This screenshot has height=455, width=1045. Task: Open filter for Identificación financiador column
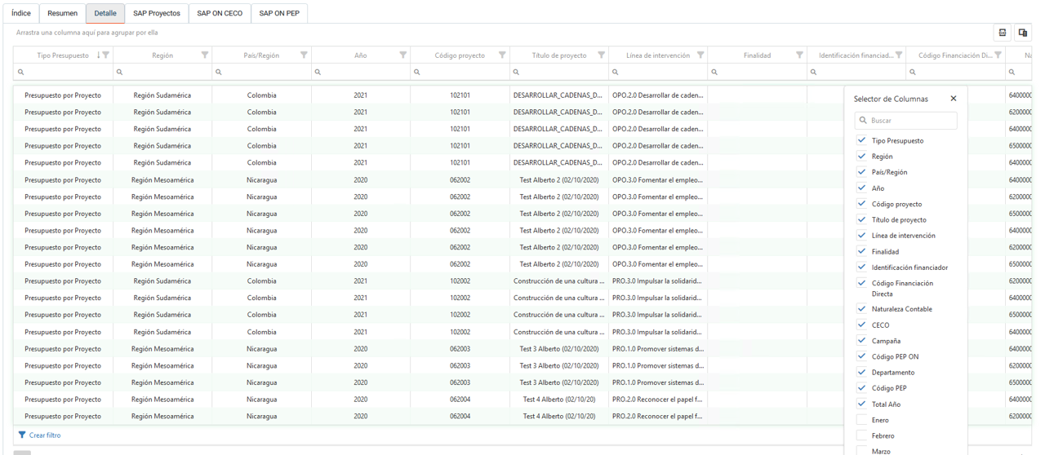[899, 55]
